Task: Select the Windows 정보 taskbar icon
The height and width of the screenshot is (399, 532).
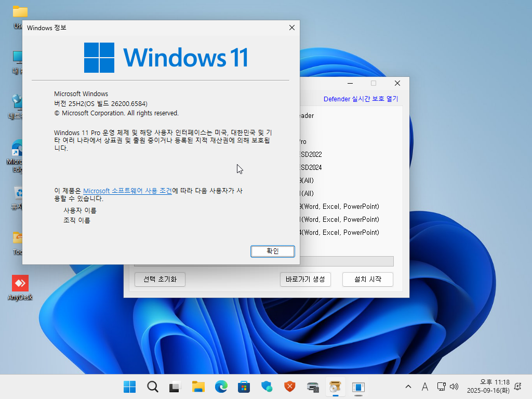Action: [x=358, y=387]
